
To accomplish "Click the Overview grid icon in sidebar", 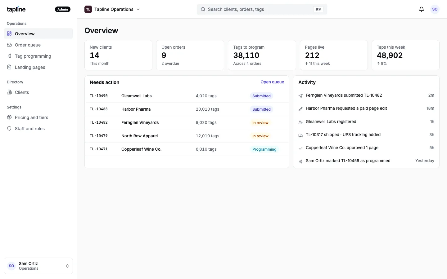I will (9, 33).
